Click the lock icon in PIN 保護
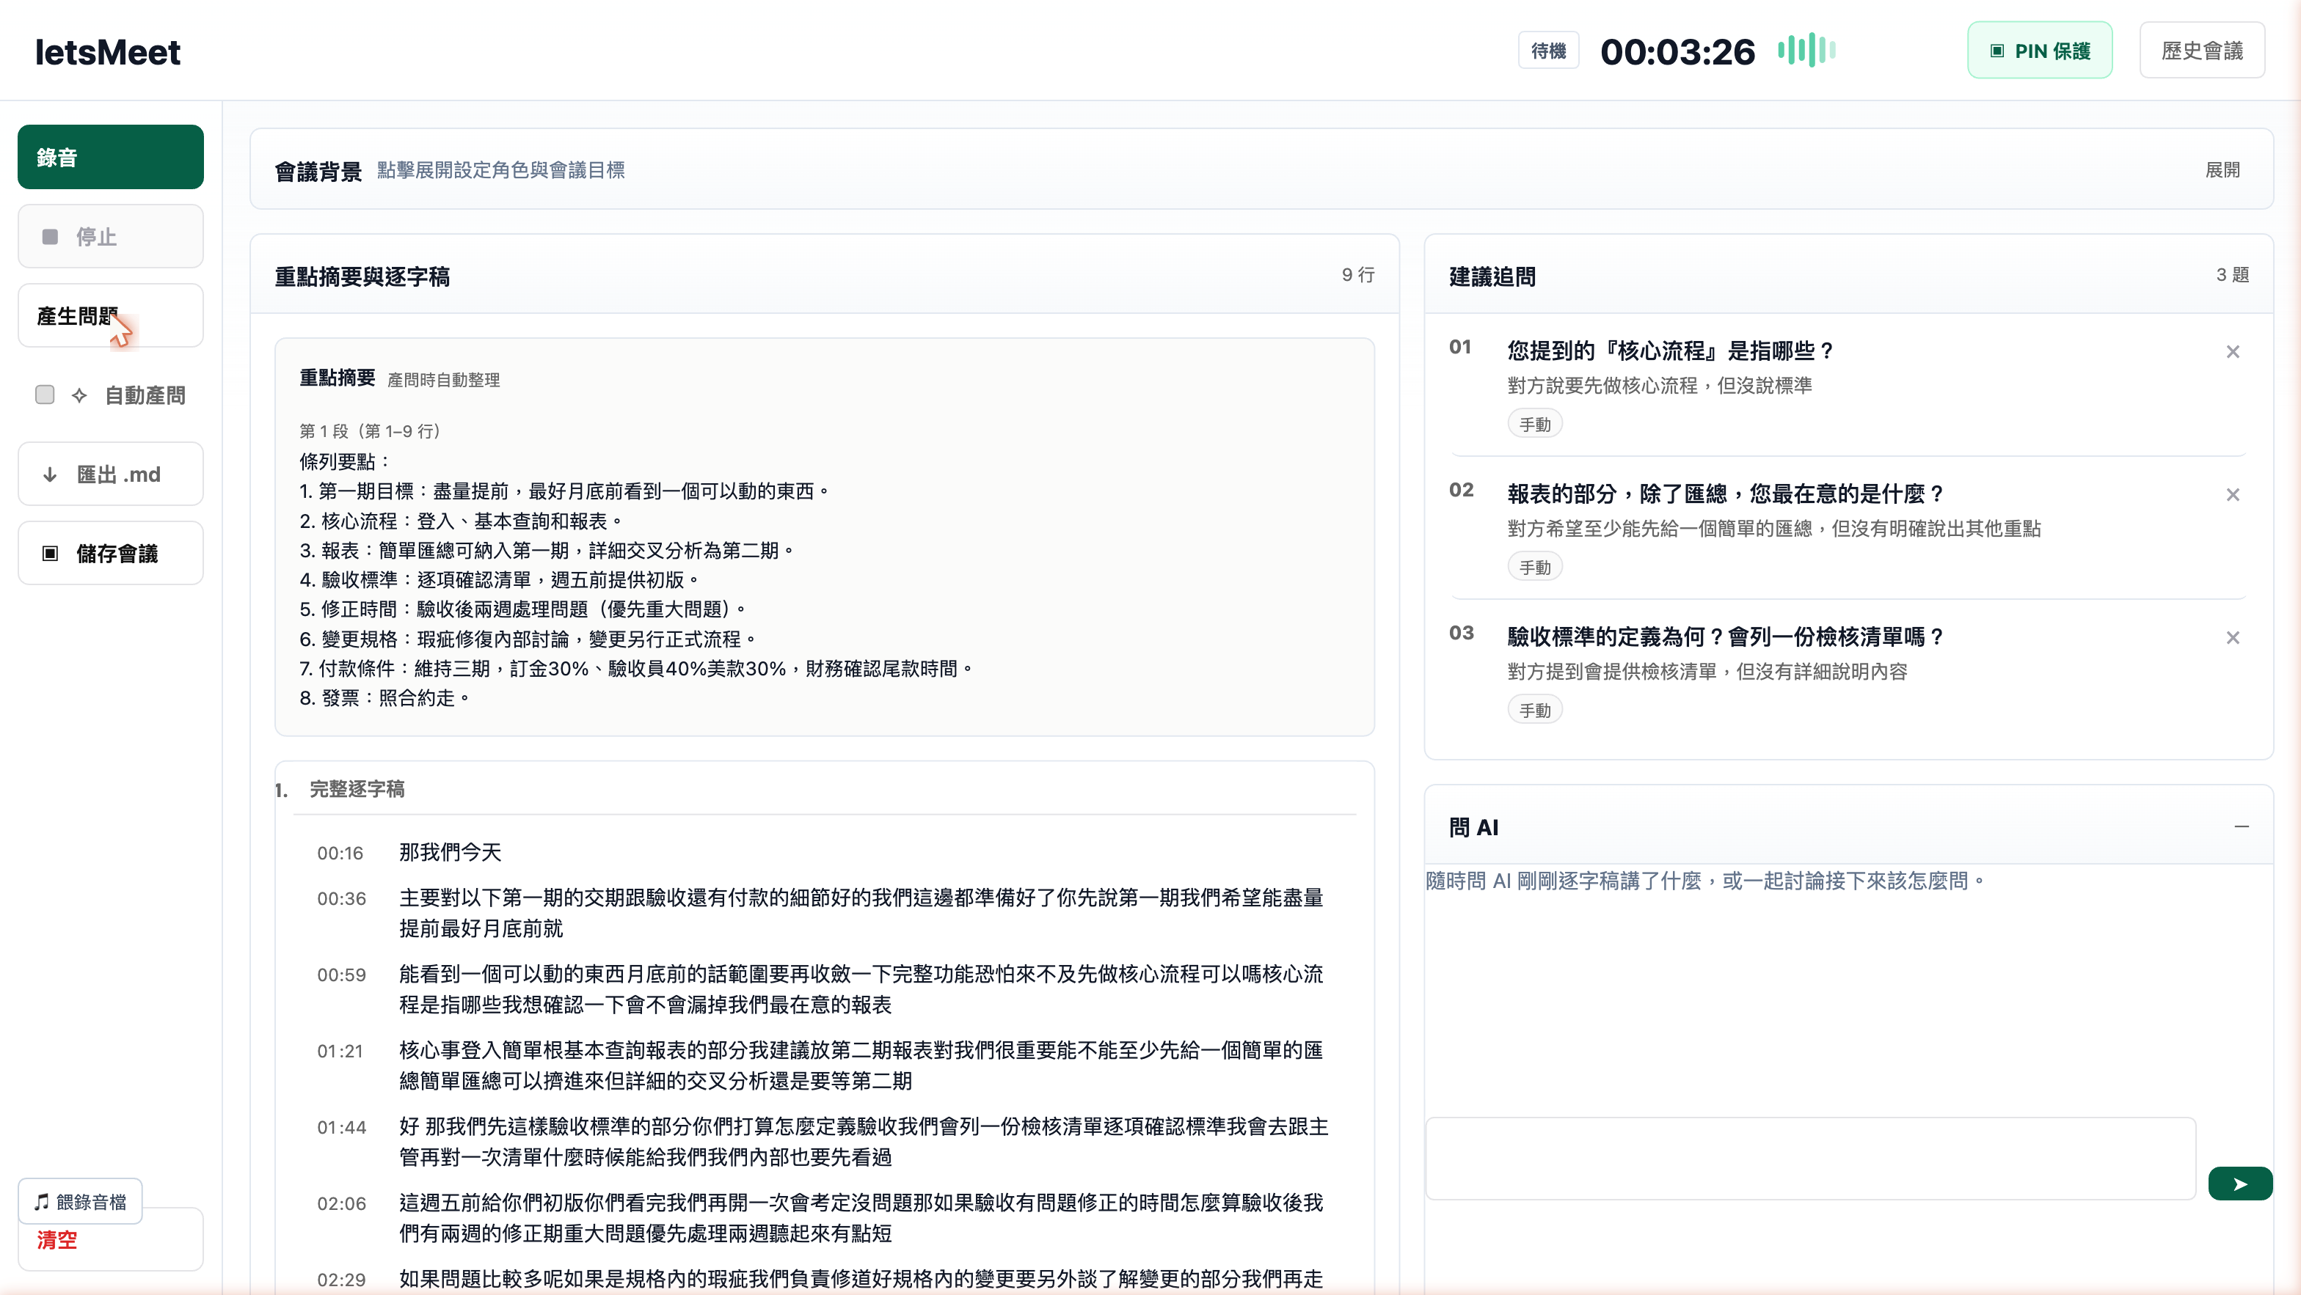The height and width of the screenshot is (1295, 2301). pos(1997,51)
